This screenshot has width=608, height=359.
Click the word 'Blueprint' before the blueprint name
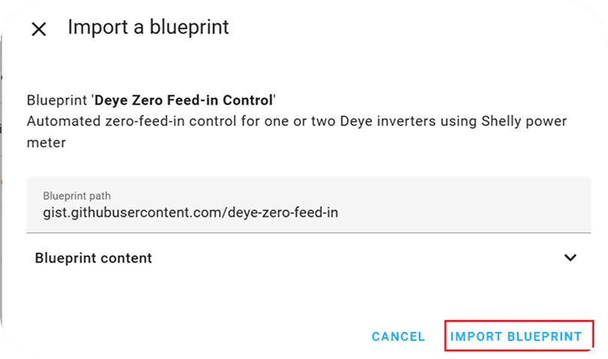point(57,100)
